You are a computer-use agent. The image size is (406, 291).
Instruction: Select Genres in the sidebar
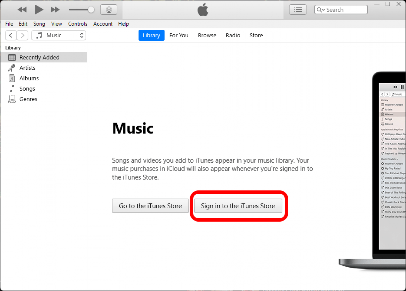[44, 99]
